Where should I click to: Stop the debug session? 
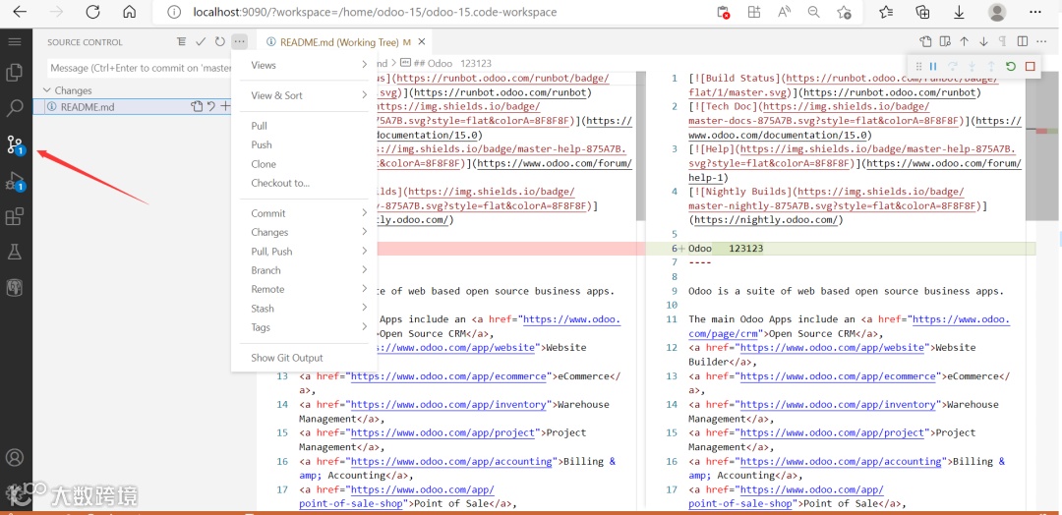1031,66
